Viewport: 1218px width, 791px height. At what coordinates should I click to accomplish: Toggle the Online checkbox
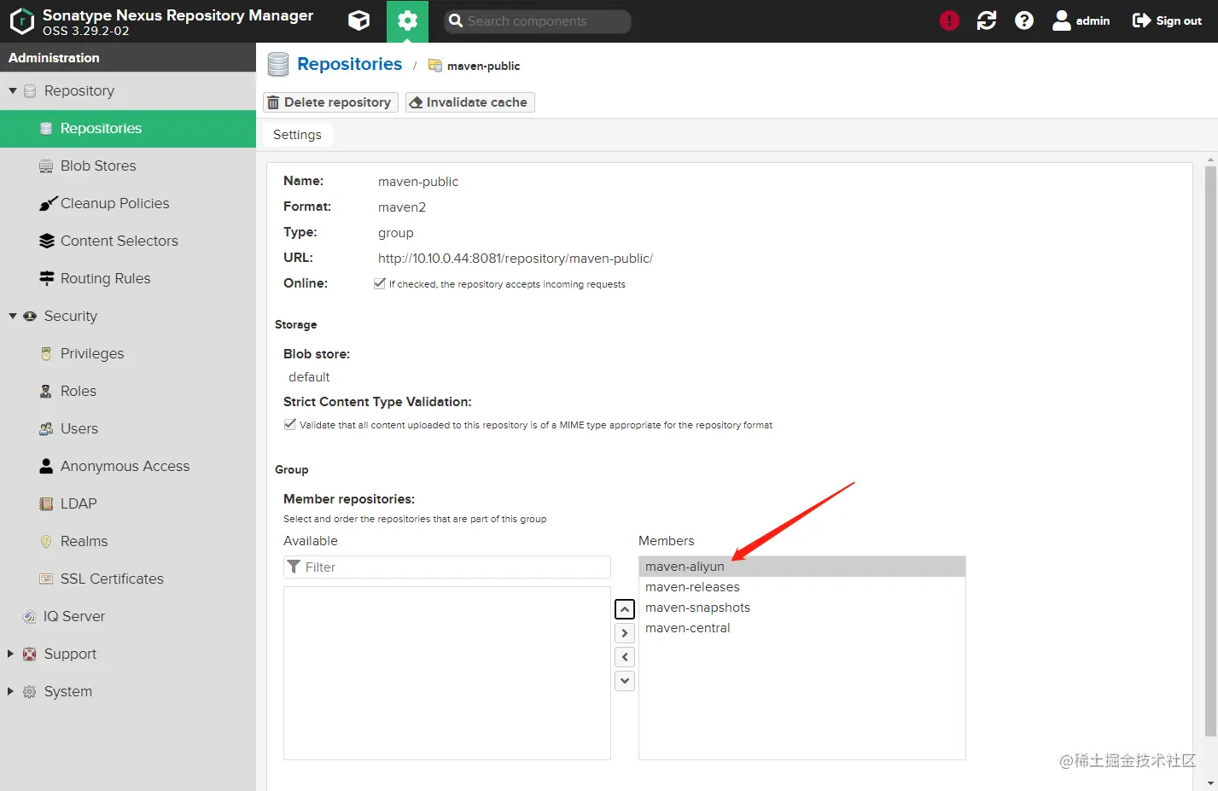[380, 283]
